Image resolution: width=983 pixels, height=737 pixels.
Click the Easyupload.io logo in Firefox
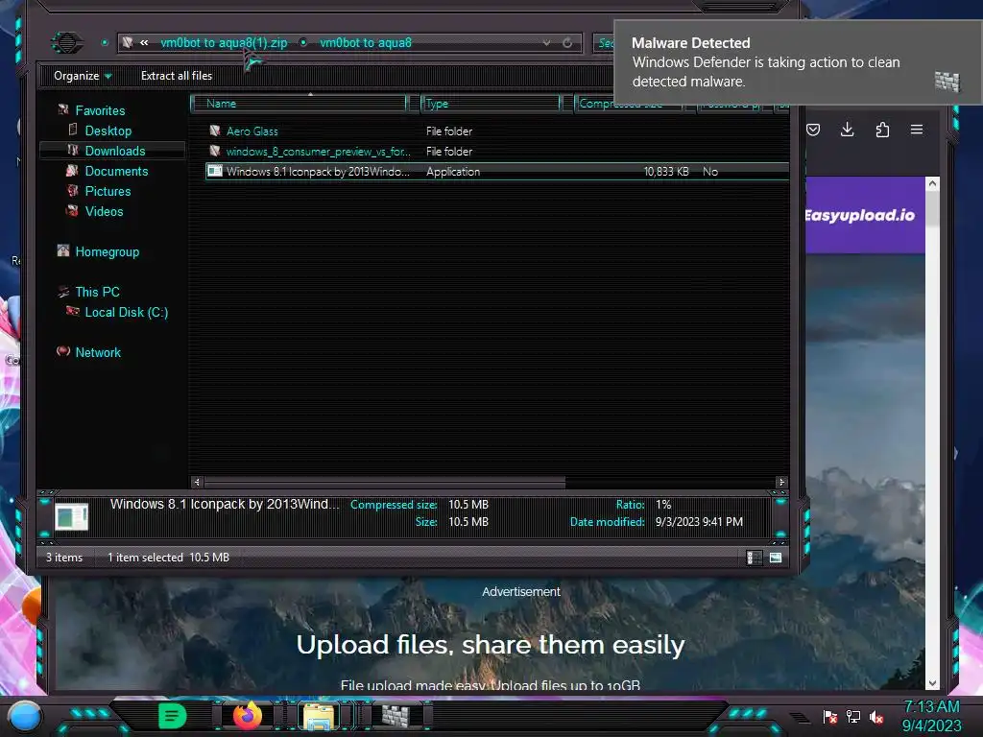click(860, 215)
